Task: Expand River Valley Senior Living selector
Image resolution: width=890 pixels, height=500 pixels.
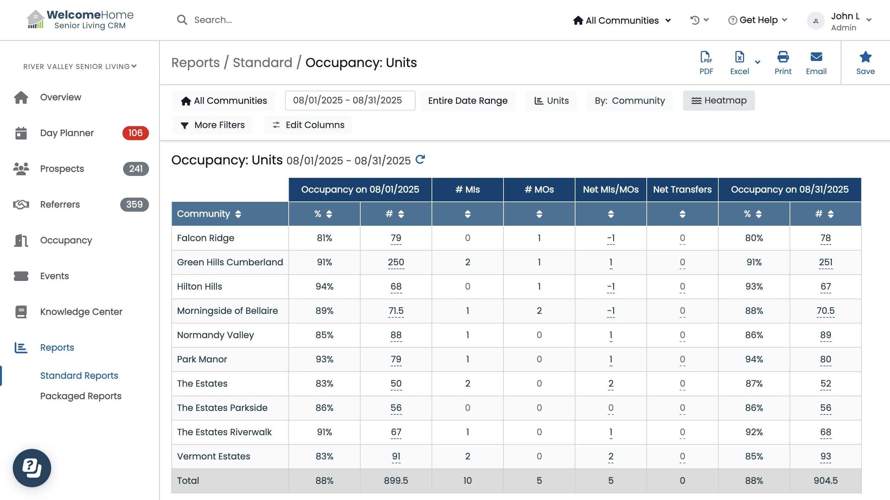Action: click(x=80, y=66)
